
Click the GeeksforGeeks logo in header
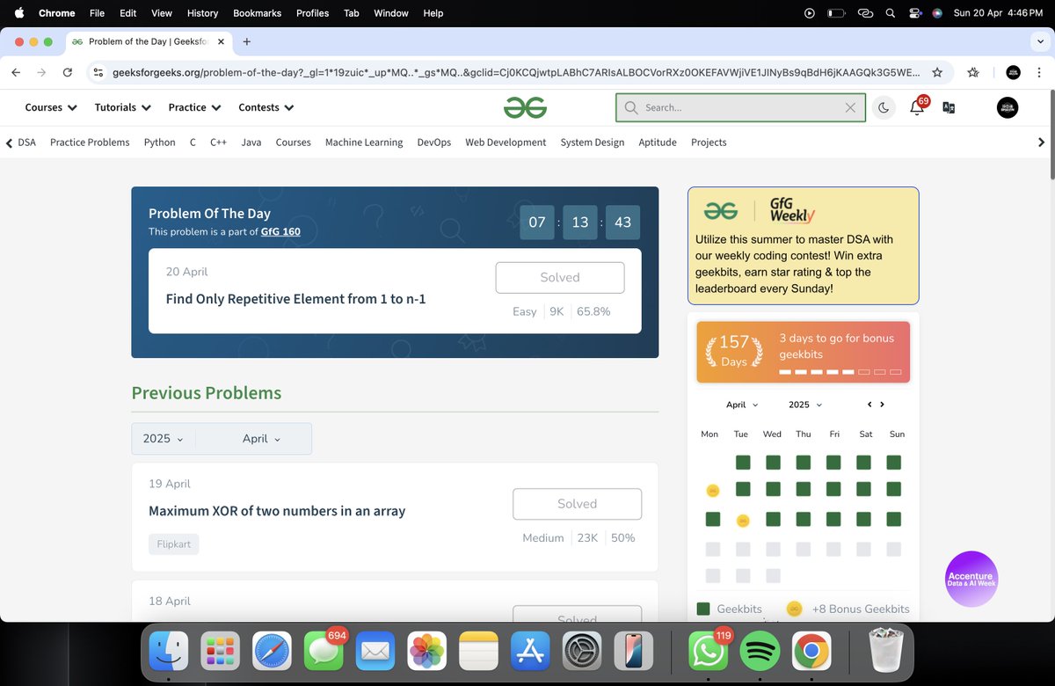[525, 107]
